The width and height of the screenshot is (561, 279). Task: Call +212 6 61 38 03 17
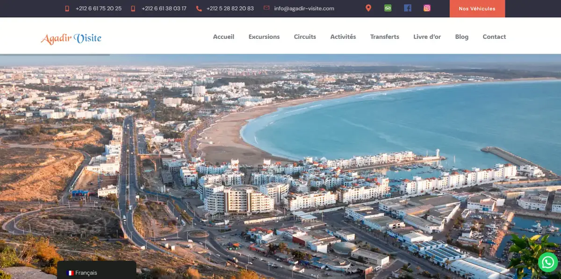click(x=164, y=8)
